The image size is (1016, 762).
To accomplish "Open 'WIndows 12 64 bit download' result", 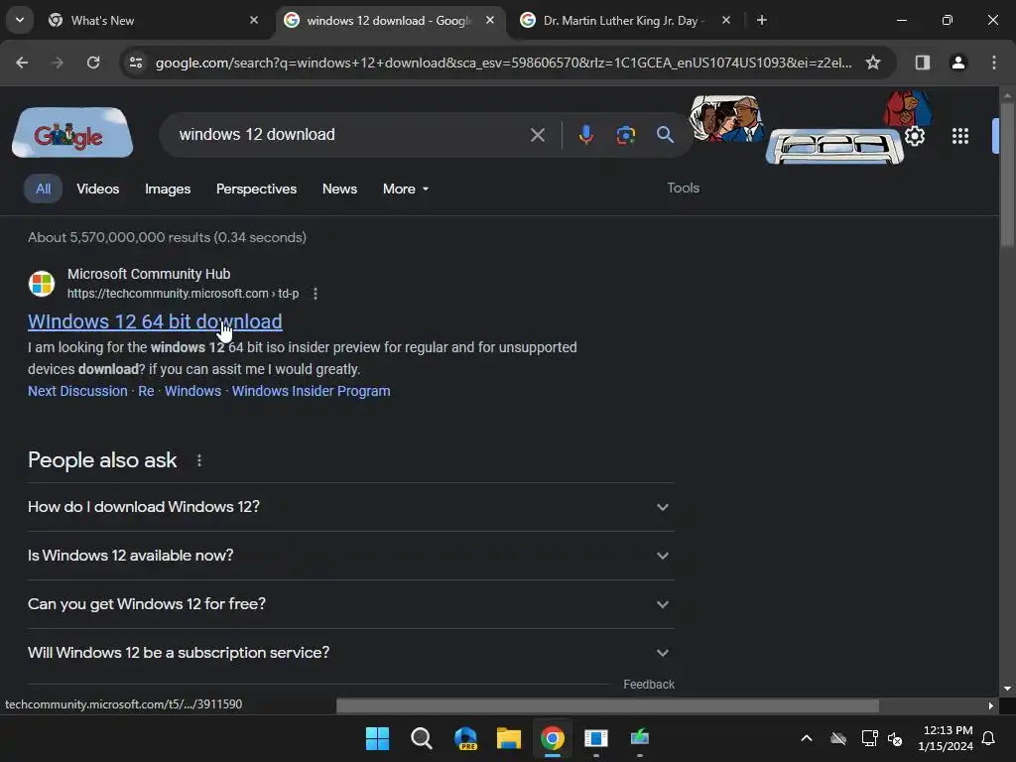I will (155, 321).
